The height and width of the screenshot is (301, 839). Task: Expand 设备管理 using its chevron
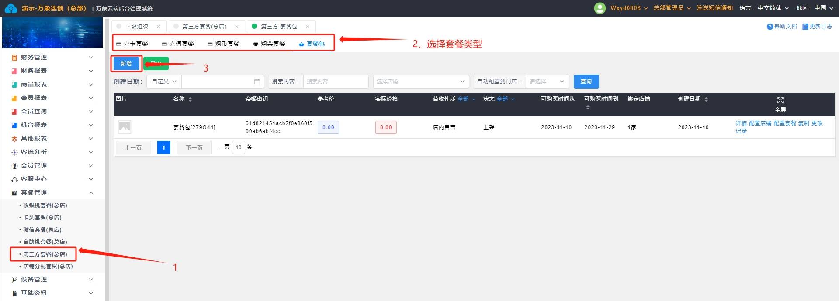pos(91,280)
